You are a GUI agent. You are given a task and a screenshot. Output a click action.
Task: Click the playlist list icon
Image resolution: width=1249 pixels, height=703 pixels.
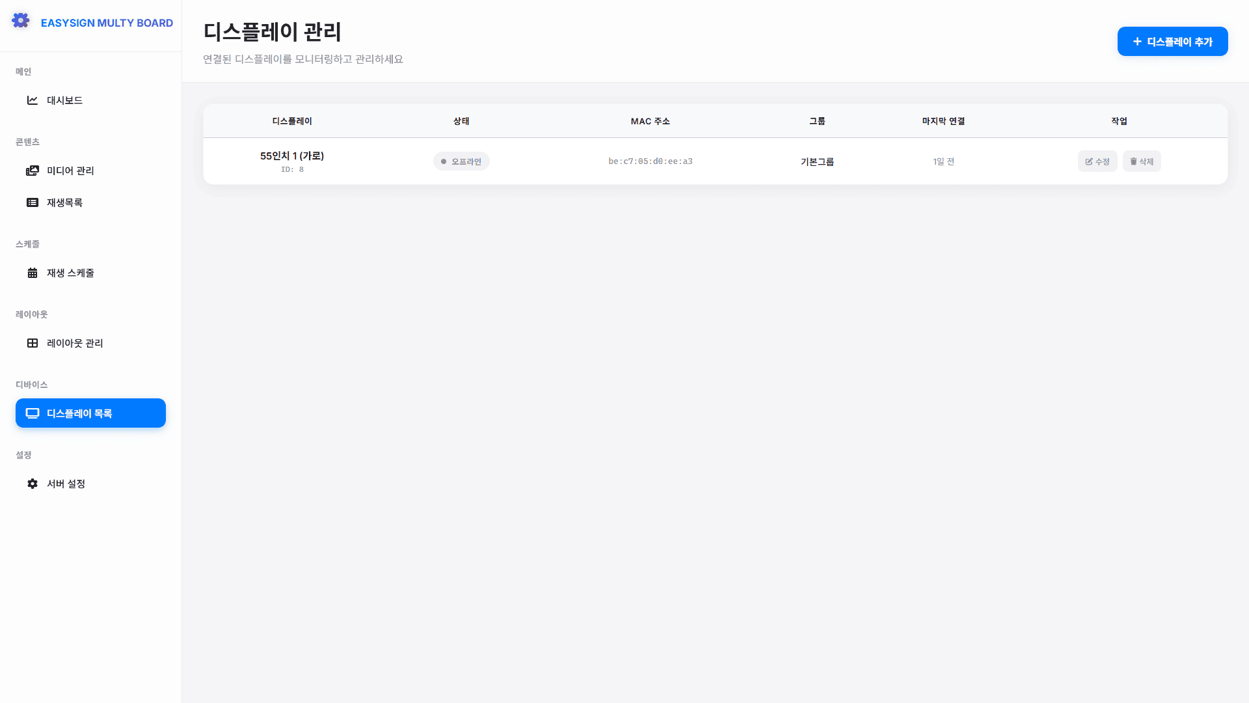pyautogui.click(x=33, y=202)
